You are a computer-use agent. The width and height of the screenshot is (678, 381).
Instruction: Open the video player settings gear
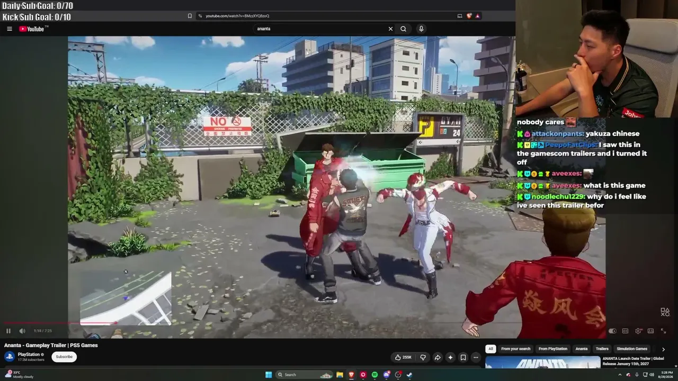click(x=638, y=331)
